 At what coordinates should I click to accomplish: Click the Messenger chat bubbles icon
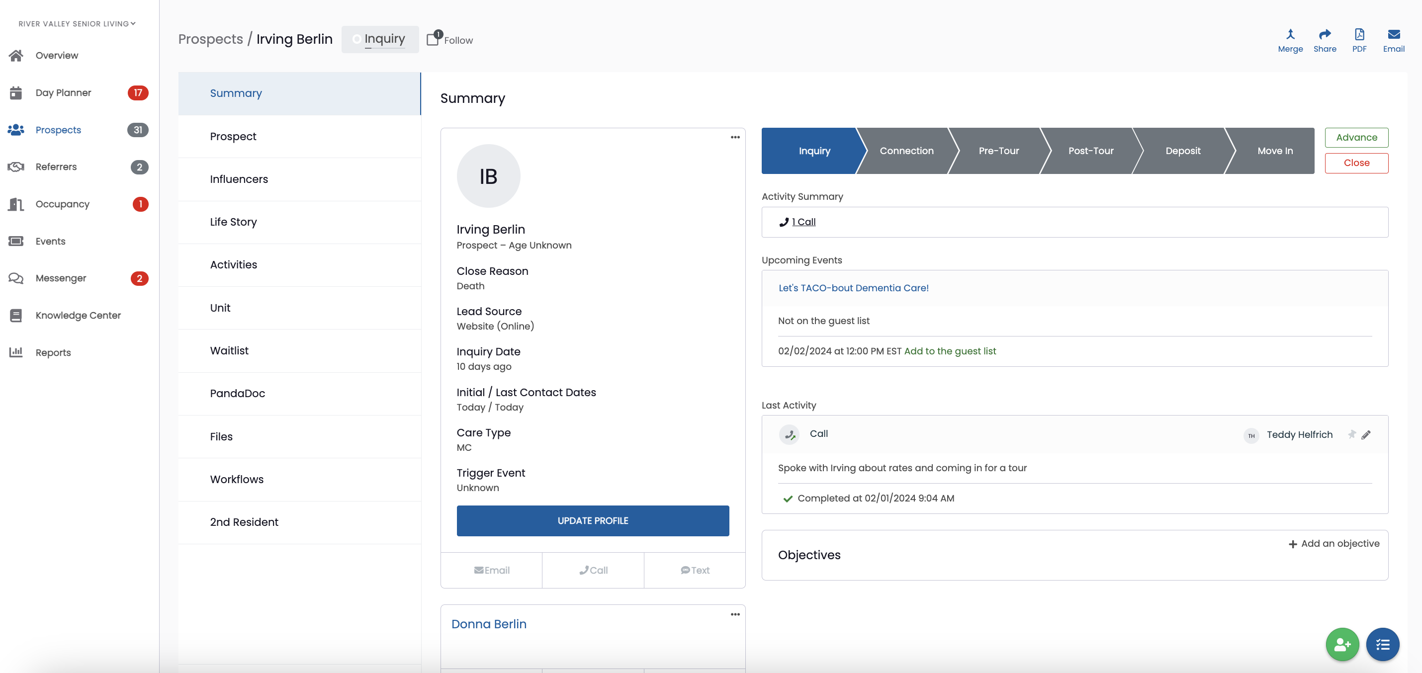[16, 278]
